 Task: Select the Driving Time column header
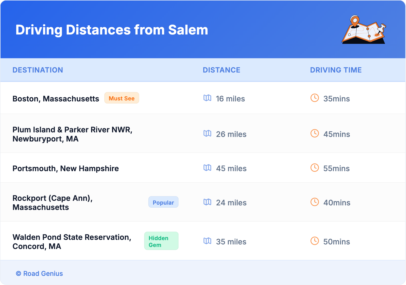coord(336,70)
